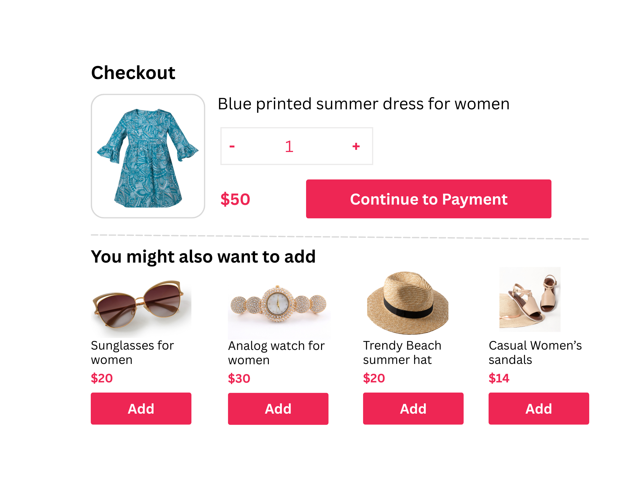Click the $50 dress price

pos(235,199)
